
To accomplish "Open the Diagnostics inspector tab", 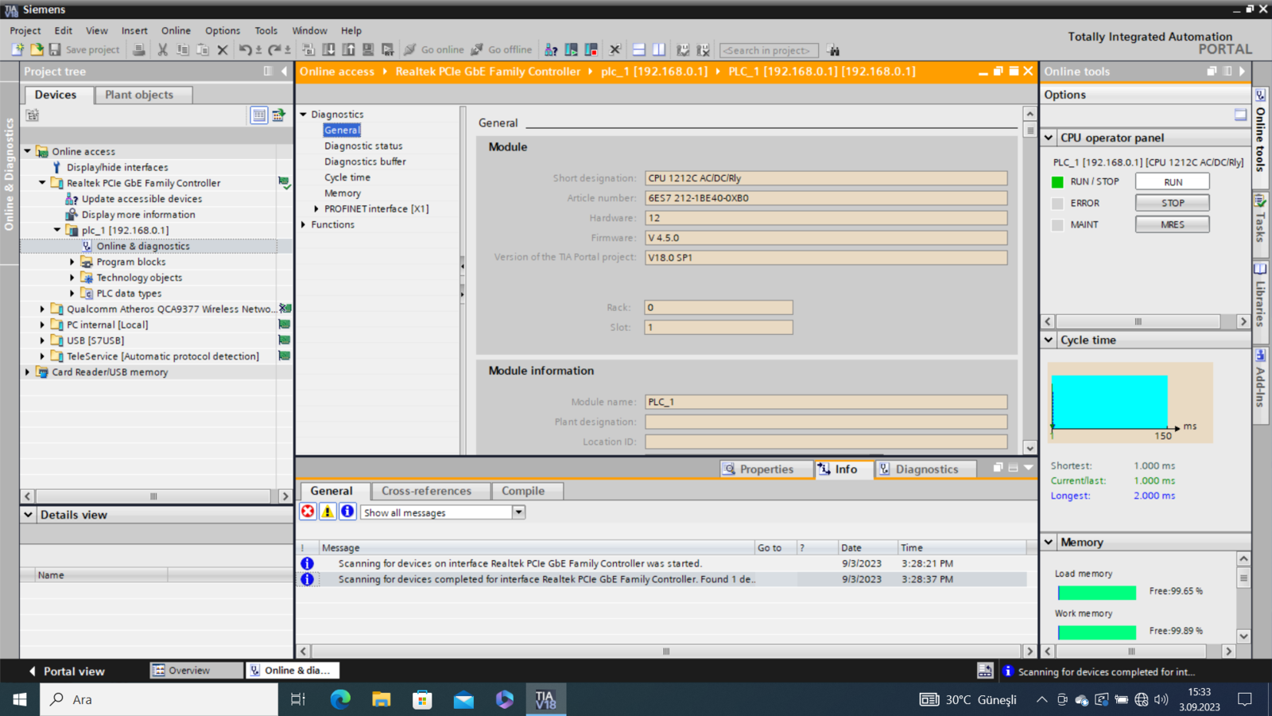I will pyautogui.click(x=927, y=469).
